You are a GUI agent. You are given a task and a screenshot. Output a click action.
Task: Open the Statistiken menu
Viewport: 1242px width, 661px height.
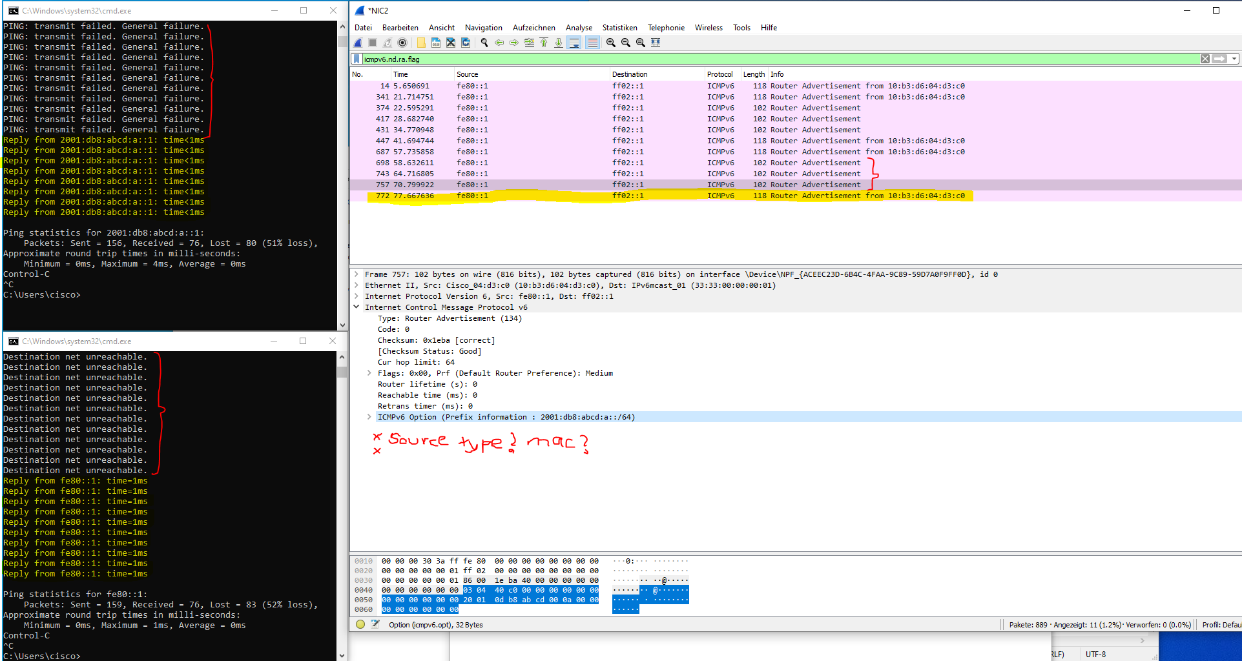coord(619,28)
